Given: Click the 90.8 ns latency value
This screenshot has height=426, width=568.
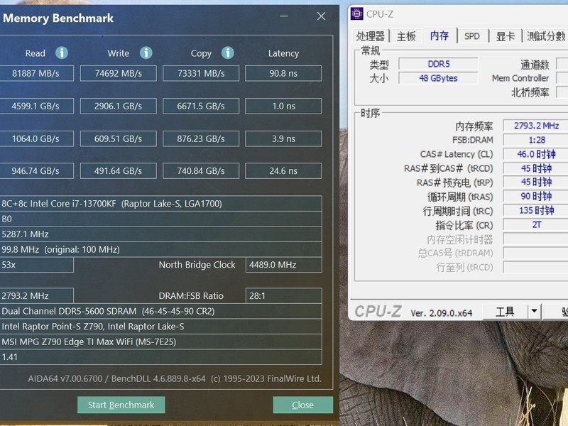Looking at the screenshot, I should (283, 73).
